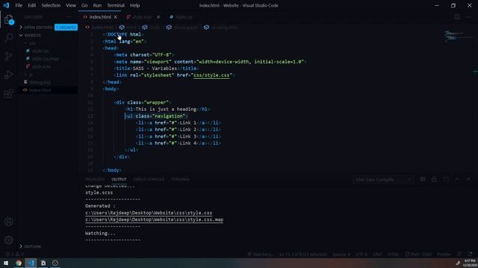
Task: Open the Go menu
Action: point(84,5)
